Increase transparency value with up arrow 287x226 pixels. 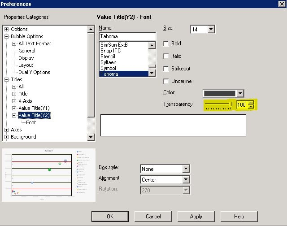pos(251,102)
